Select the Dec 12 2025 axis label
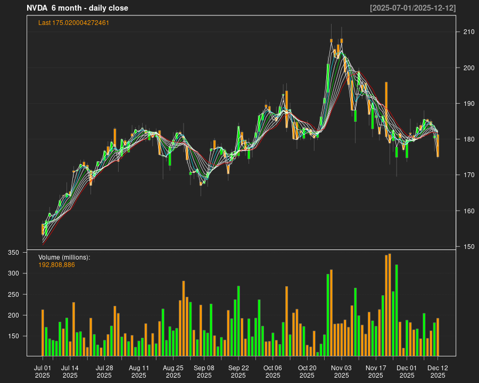Screen dimensions: 479x383 click(438, 371)
